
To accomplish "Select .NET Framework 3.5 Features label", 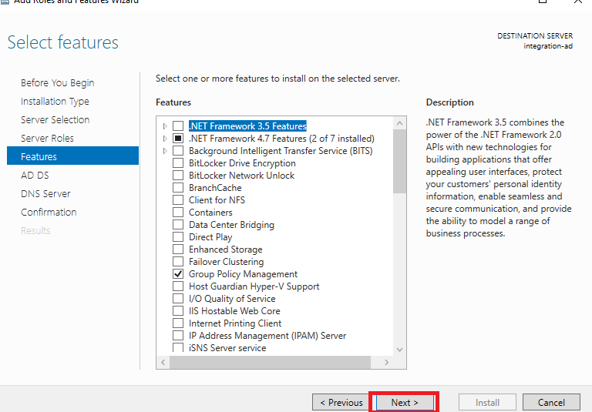I will pyautogui.click(x=247, y=126).
